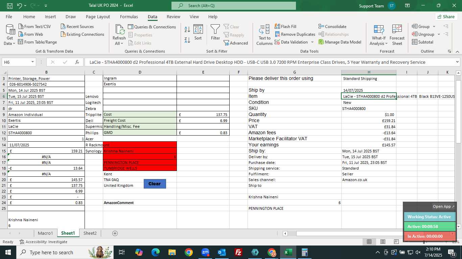Select cell with SKU STHA4000800 in column H
462x259 pixels.
(369, 109)
